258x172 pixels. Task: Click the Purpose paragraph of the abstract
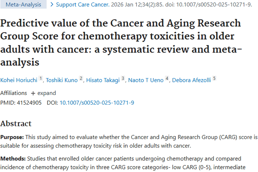129,141
